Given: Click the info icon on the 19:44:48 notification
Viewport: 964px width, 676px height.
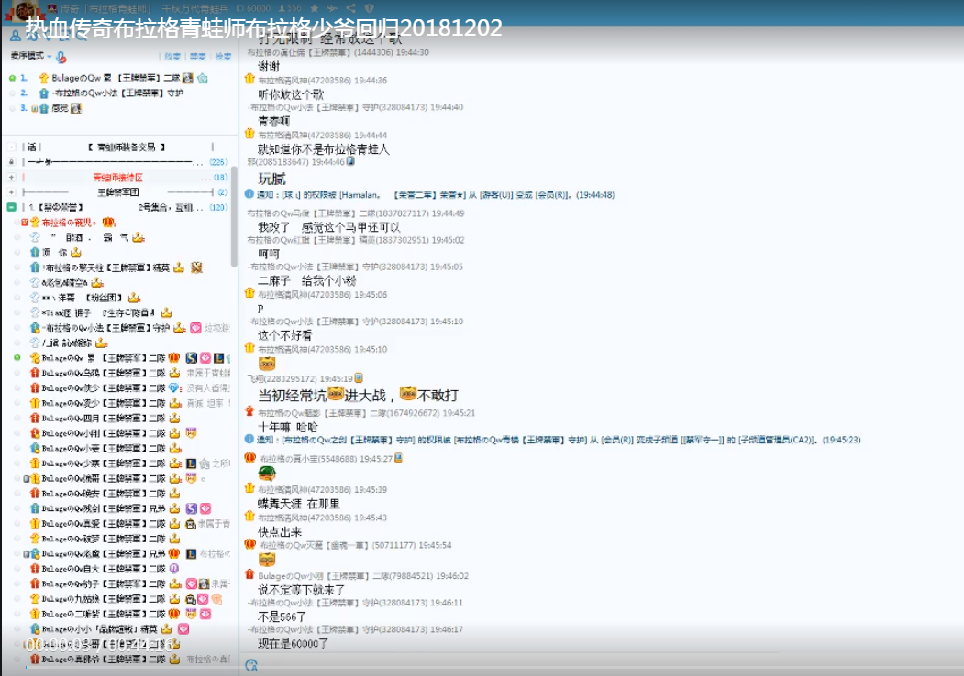Looking at the screenshot, I should coord(249,194).
